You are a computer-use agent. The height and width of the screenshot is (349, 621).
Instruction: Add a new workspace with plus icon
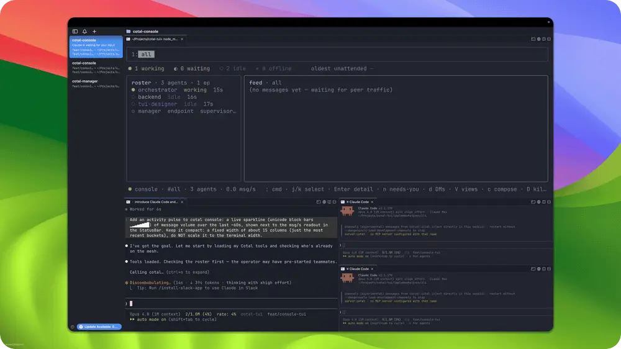94,31
